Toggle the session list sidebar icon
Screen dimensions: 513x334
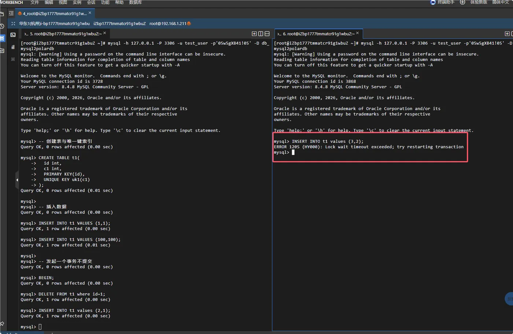click(x=11, y=13)
